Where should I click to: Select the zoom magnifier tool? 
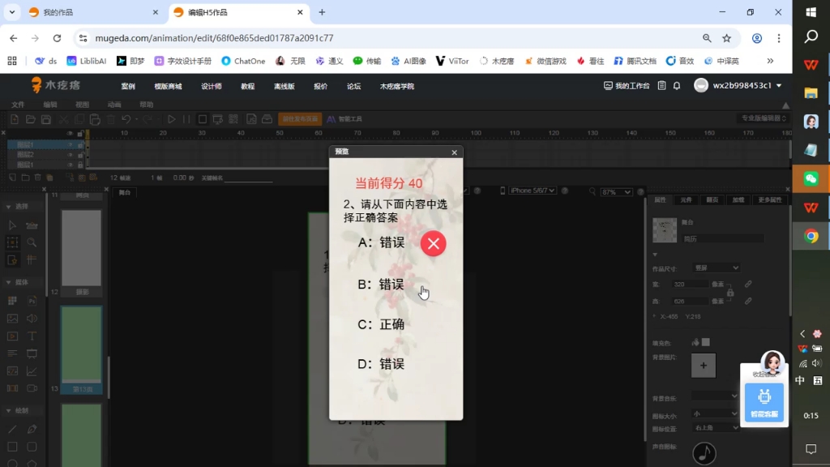tap(32, 242)
